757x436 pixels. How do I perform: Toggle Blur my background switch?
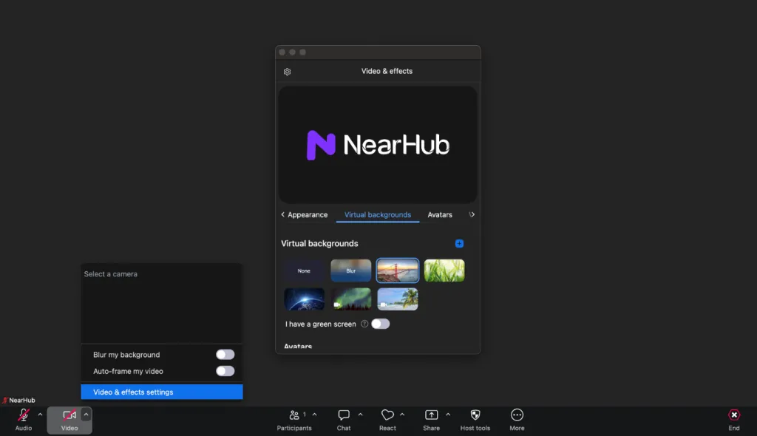click(225, 355)
